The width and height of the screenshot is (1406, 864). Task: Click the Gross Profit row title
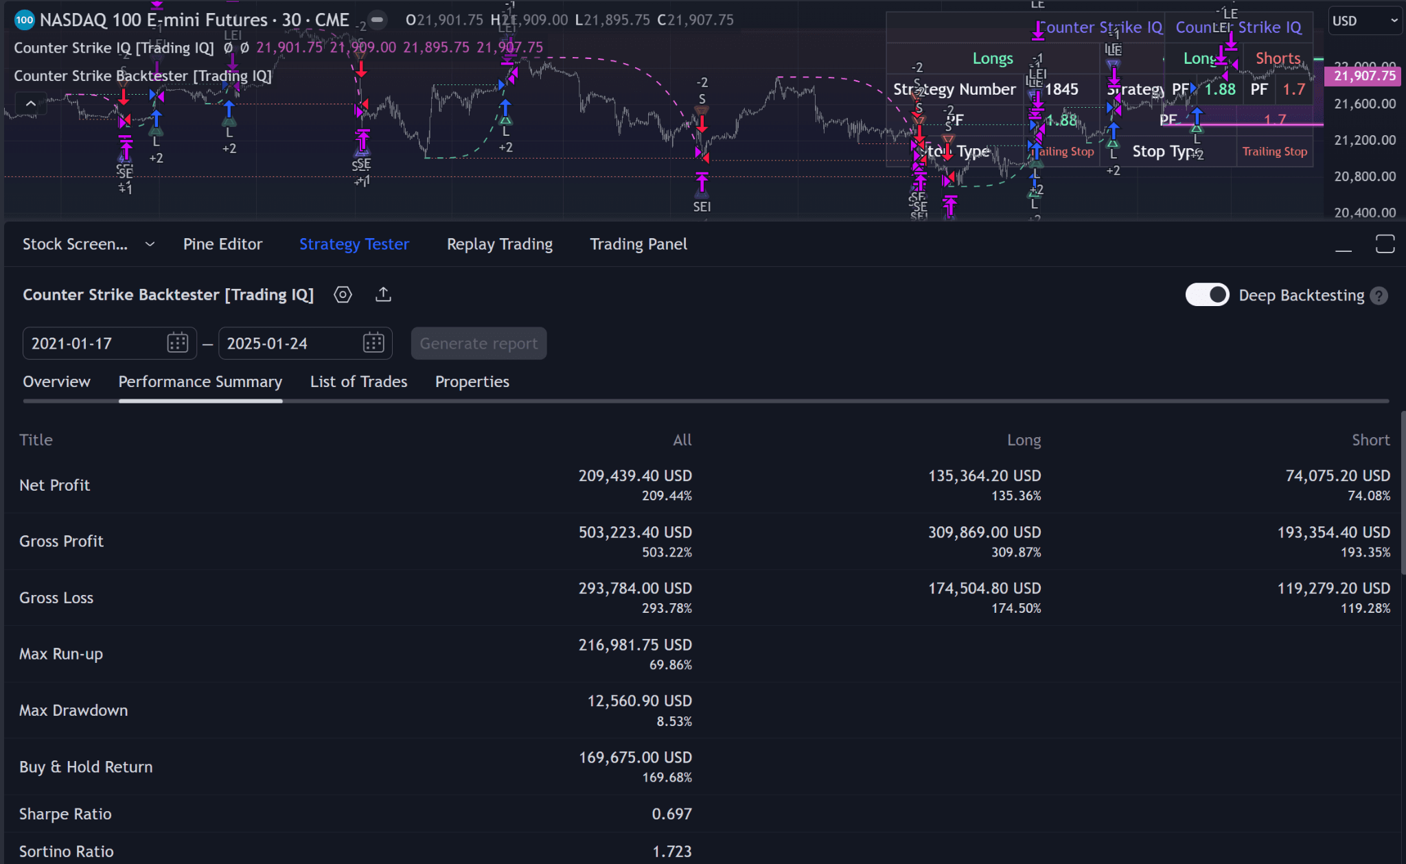coord(61,541)
